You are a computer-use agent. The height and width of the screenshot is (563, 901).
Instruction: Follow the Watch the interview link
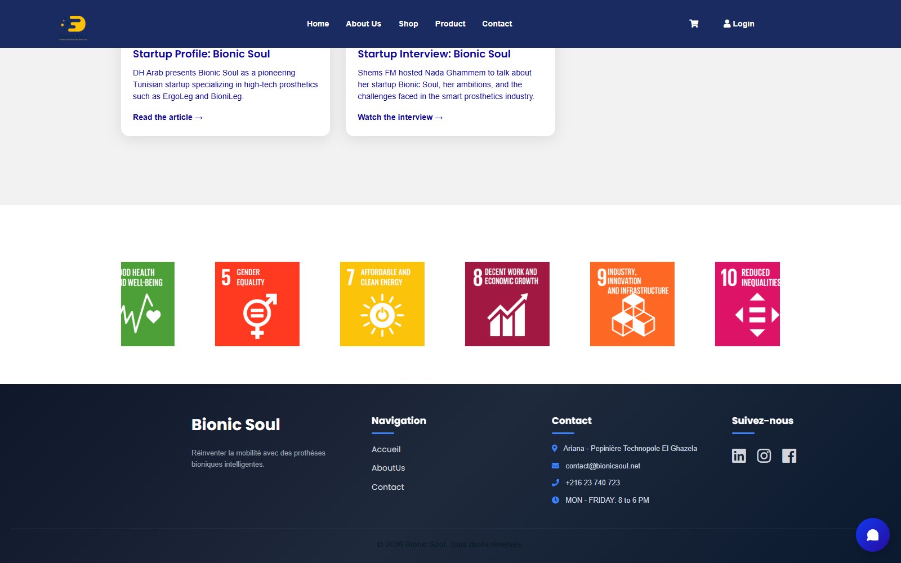coord(400,117)
